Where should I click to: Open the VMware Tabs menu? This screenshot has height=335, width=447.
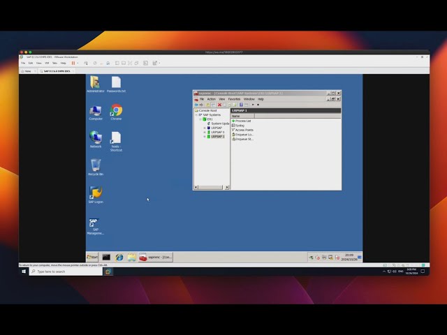click(x=54, y=64)
